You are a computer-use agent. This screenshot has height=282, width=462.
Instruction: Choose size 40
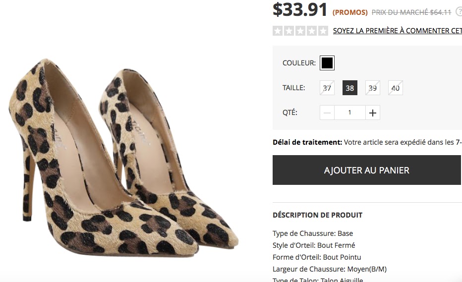pyautogui.click(x=396, y=88)
